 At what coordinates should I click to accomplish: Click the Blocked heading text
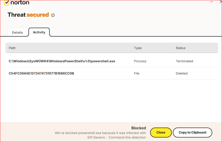pyautogui.click(x=138, y=128)
